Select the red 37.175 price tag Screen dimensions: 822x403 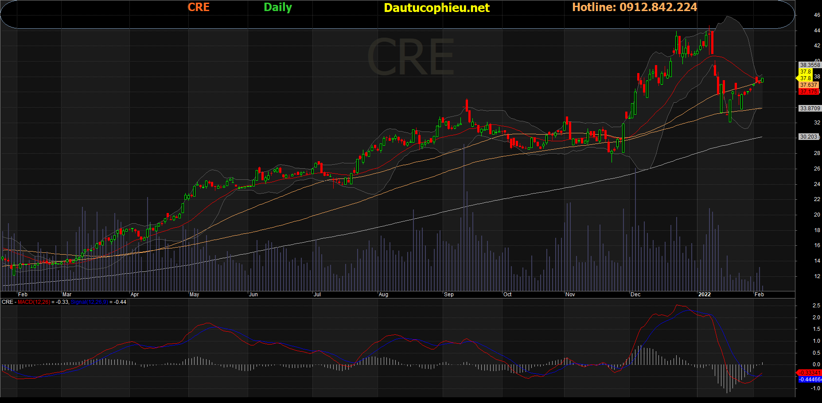coord(808,92)
